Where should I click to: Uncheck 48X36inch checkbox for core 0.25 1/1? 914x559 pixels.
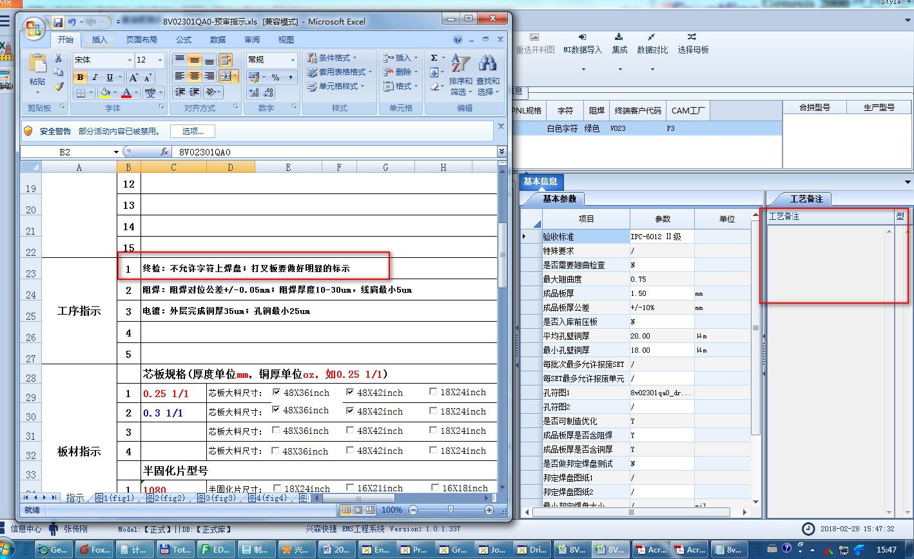tap(277, 392)
